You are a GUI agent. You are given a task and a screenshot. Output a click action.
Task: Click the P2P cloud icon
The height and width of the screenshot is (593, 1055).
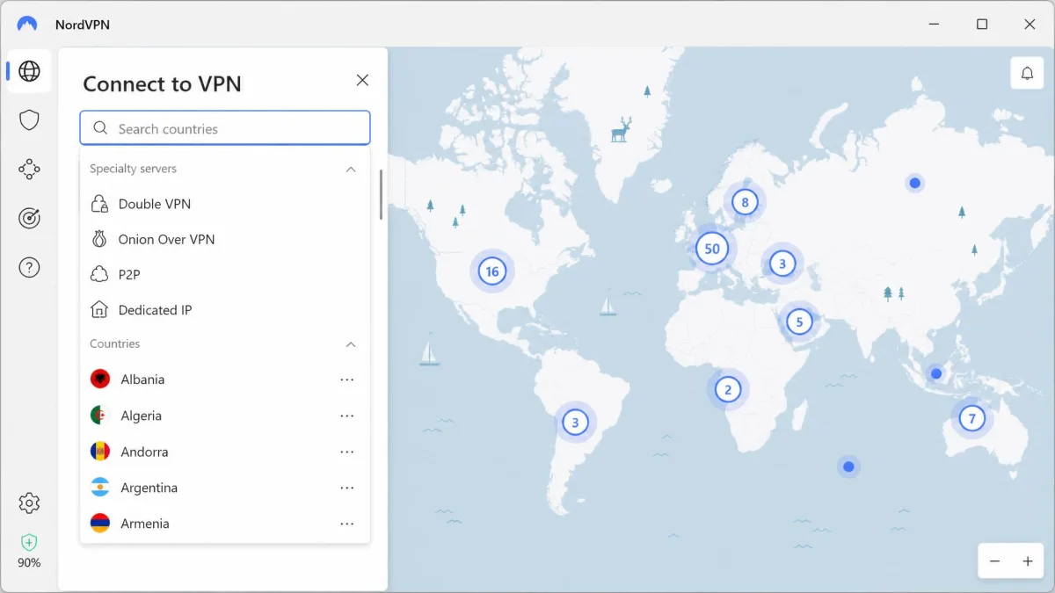point(99,274)
